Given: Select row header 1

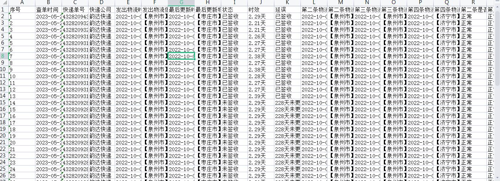Looking at the screenshot, I should pos(4,9).
